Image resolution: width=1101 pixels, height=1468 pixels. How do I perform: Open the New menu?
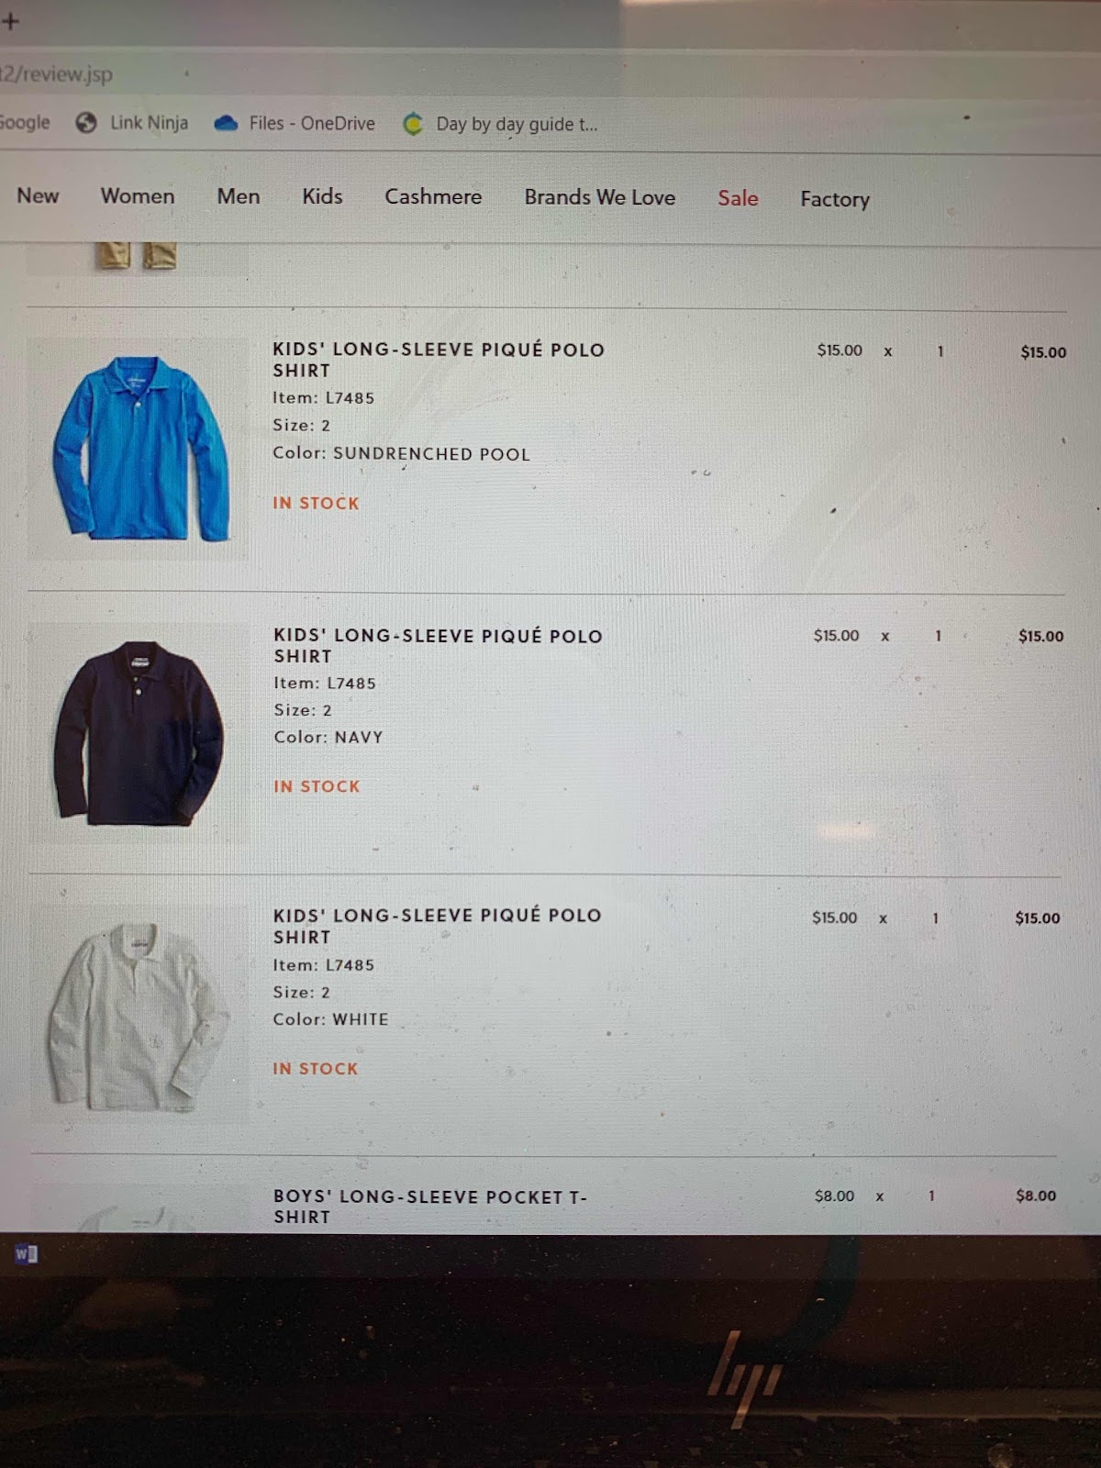click(x=38, y=195)
